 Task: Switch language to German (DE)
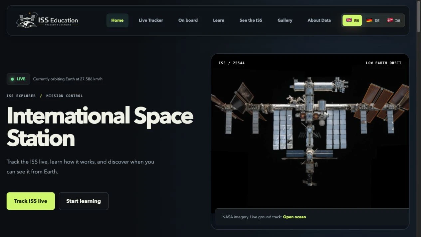pos(373,20)
